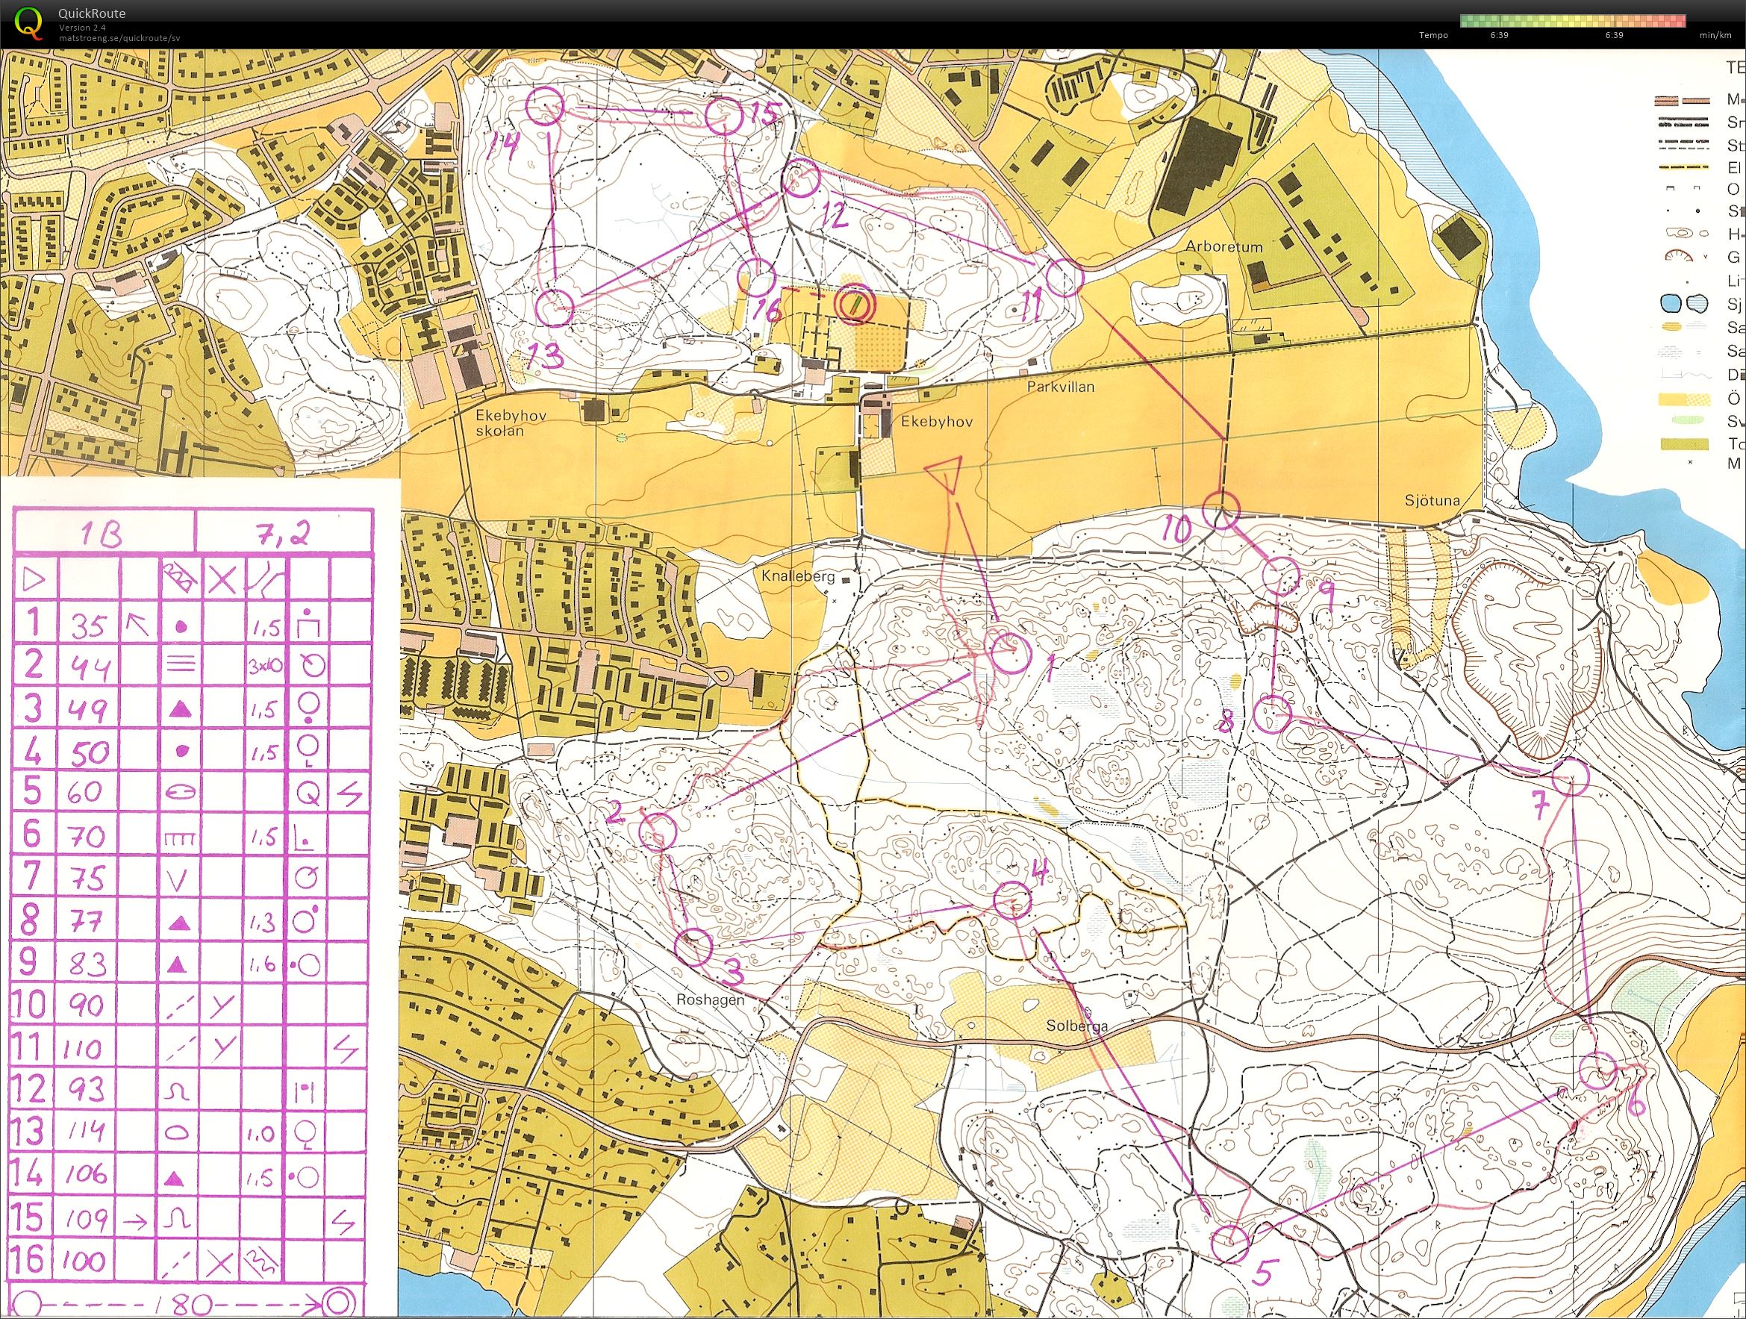Click the Roshagen place label
Image resolution: width=1746 pixels, height=1319 pixels.
[710, 999]
